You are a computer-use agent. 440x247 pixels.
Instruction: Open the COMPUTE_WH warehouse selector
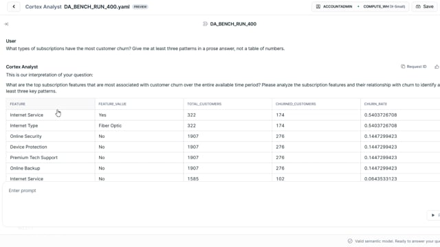click(384, 6)
